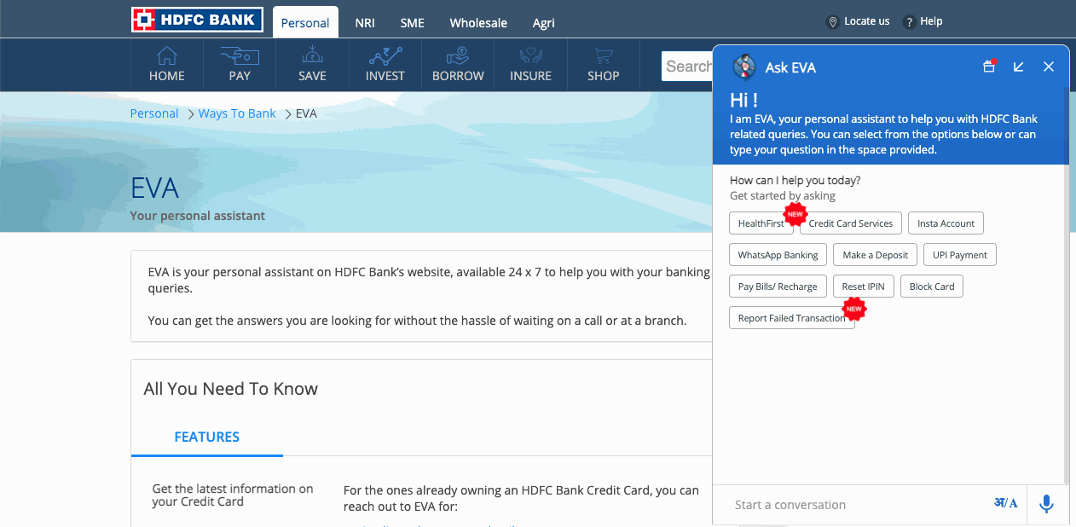Click the site Search box

(x=687, y=66)
